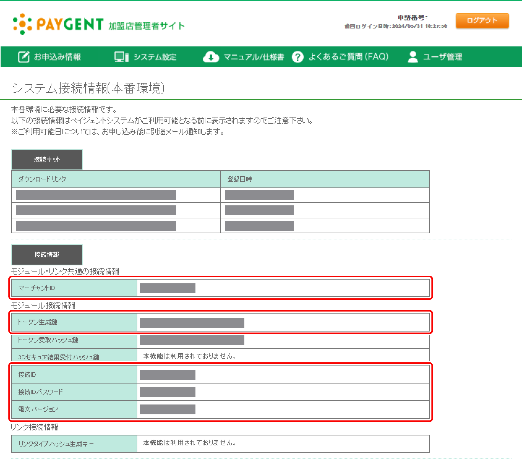522x460 pixels.
Task: Open the システム設定 menu
Action: 155,57
